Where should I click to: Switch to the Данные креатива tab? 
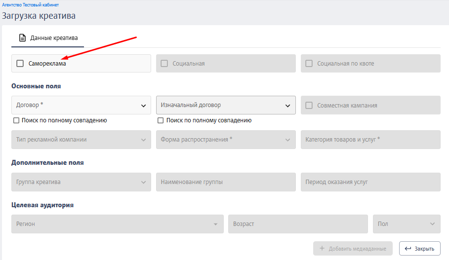[x=47, y=38]
